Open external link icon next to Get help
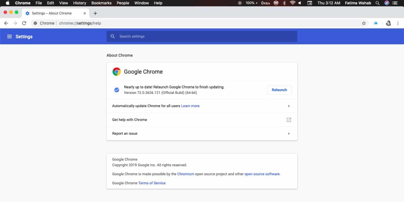The height and width of the screenshot is (202, 404). coord(289,120)
